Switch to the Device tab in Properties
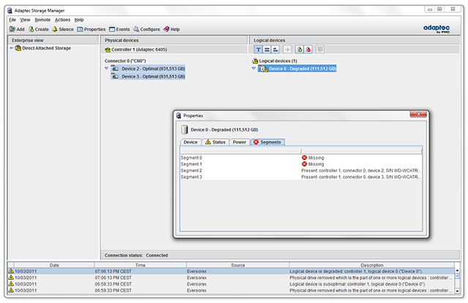The width and height of the screenshot is (468, 303). click(x=190, y=142)
